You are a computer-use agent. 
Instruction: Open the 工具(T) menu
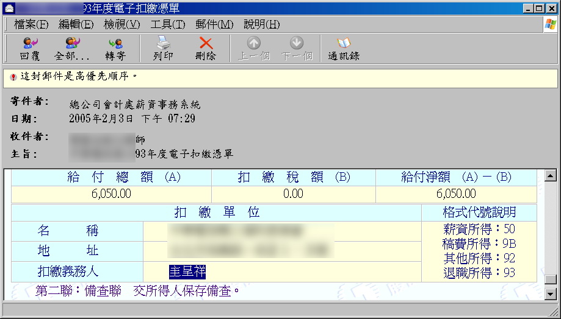click(168, 24)
